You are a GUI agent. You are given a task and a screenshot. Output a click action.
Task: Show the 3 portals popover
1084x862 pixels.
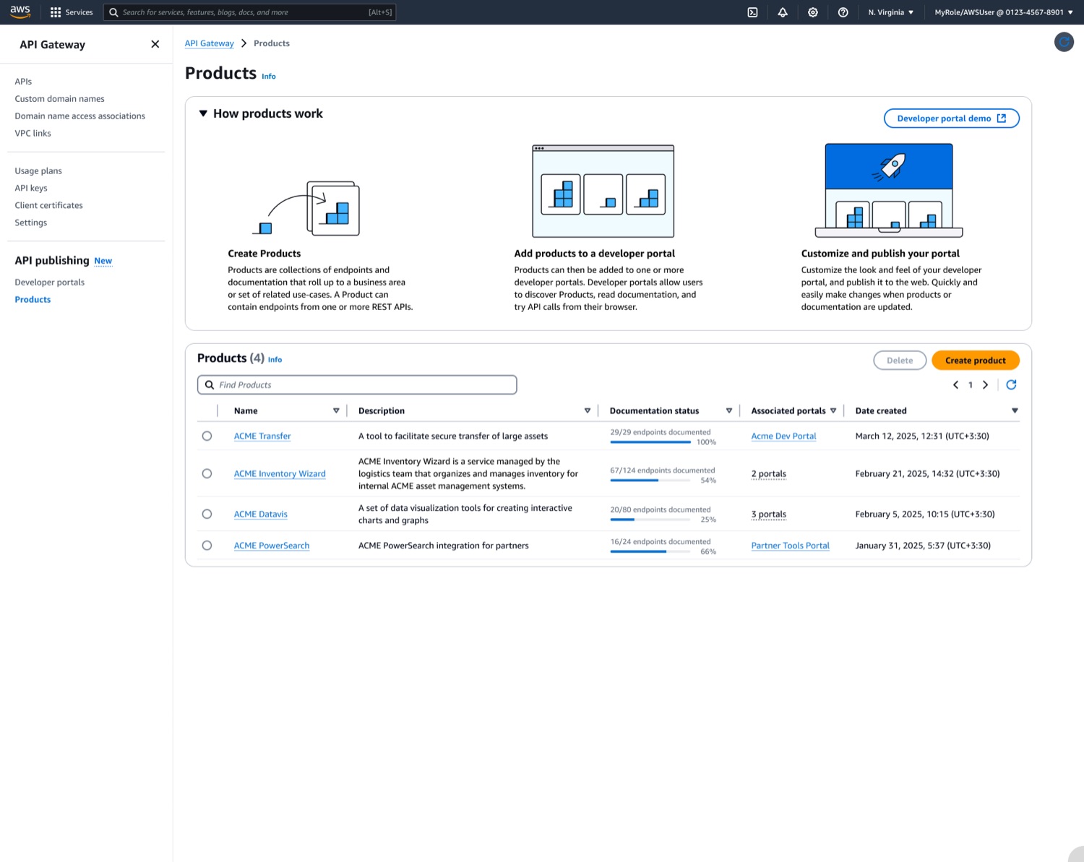pyautogui.click(x=768, y=514)
